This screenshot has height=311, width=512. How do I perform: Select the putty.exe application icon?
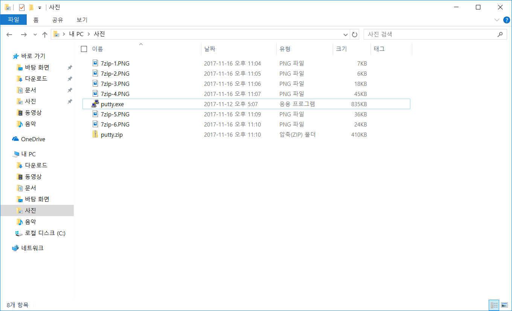tap(96, 104)
